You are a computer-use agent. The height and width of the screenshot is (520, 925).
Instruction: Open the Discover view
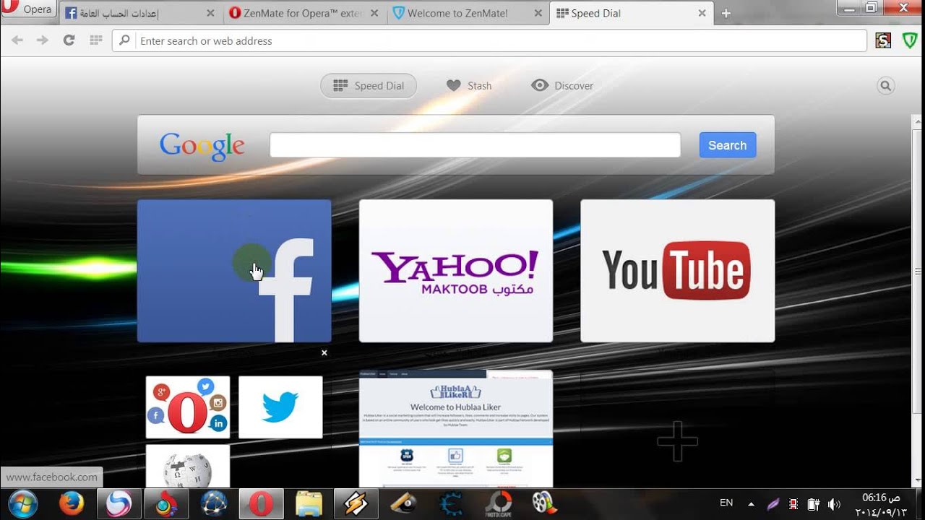[x=562, y=85]
